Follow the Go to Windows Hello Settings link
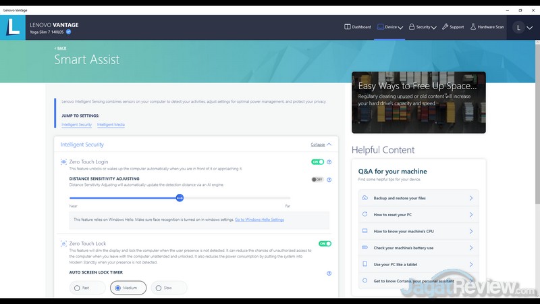Viewport: 540px width, 304px height. pos(259,220)
